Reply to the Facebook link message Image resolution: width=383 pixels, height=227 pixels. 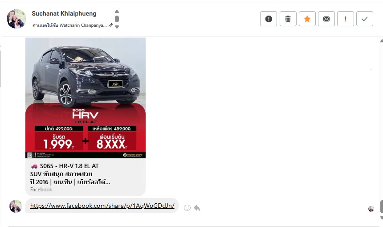(x=197, y=208)
